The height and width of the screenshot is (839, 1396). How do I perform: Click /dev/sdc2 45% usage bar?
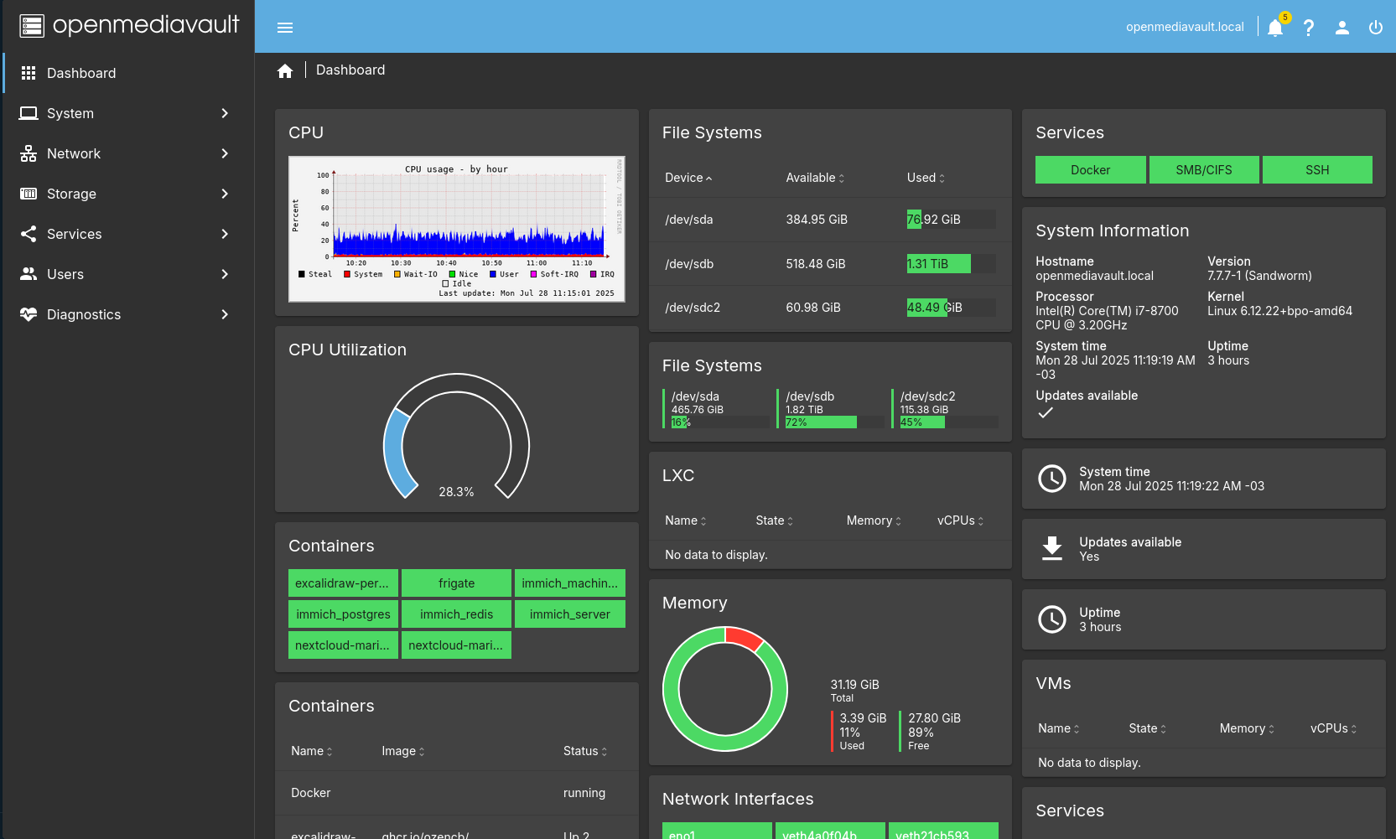[949, 422]
